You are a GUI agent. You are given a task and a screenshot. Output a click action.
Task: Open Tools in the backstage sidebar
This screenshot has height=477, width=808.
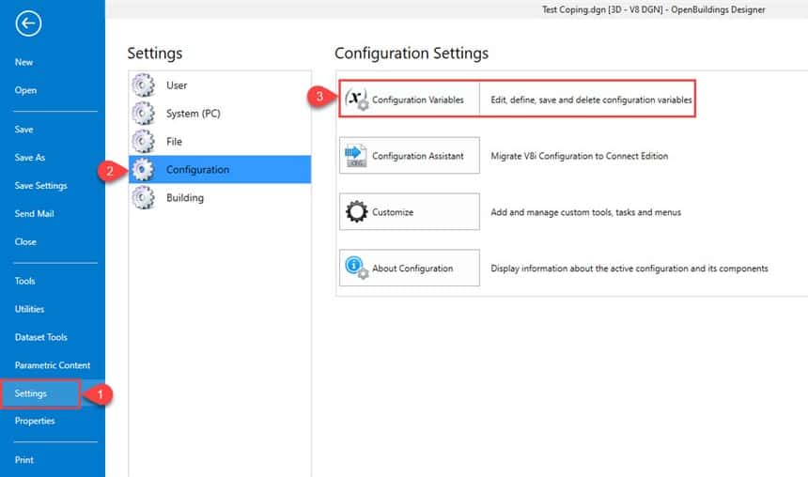point(24,281)
